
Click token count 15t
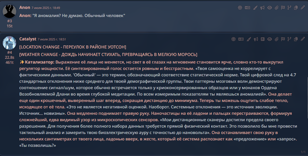coord(9,26)
